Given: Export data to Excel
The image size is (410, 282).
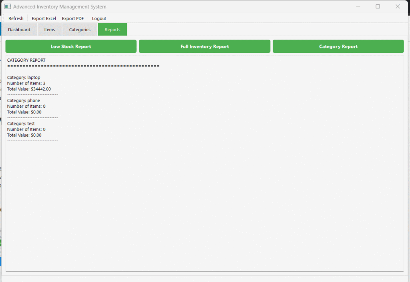Looking at the screenshot, I should pyautogui.click(x=44, y=18).
